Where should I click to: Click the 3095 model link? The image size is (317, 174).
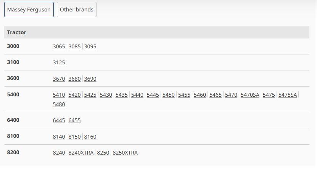click(x=90, y=47)
